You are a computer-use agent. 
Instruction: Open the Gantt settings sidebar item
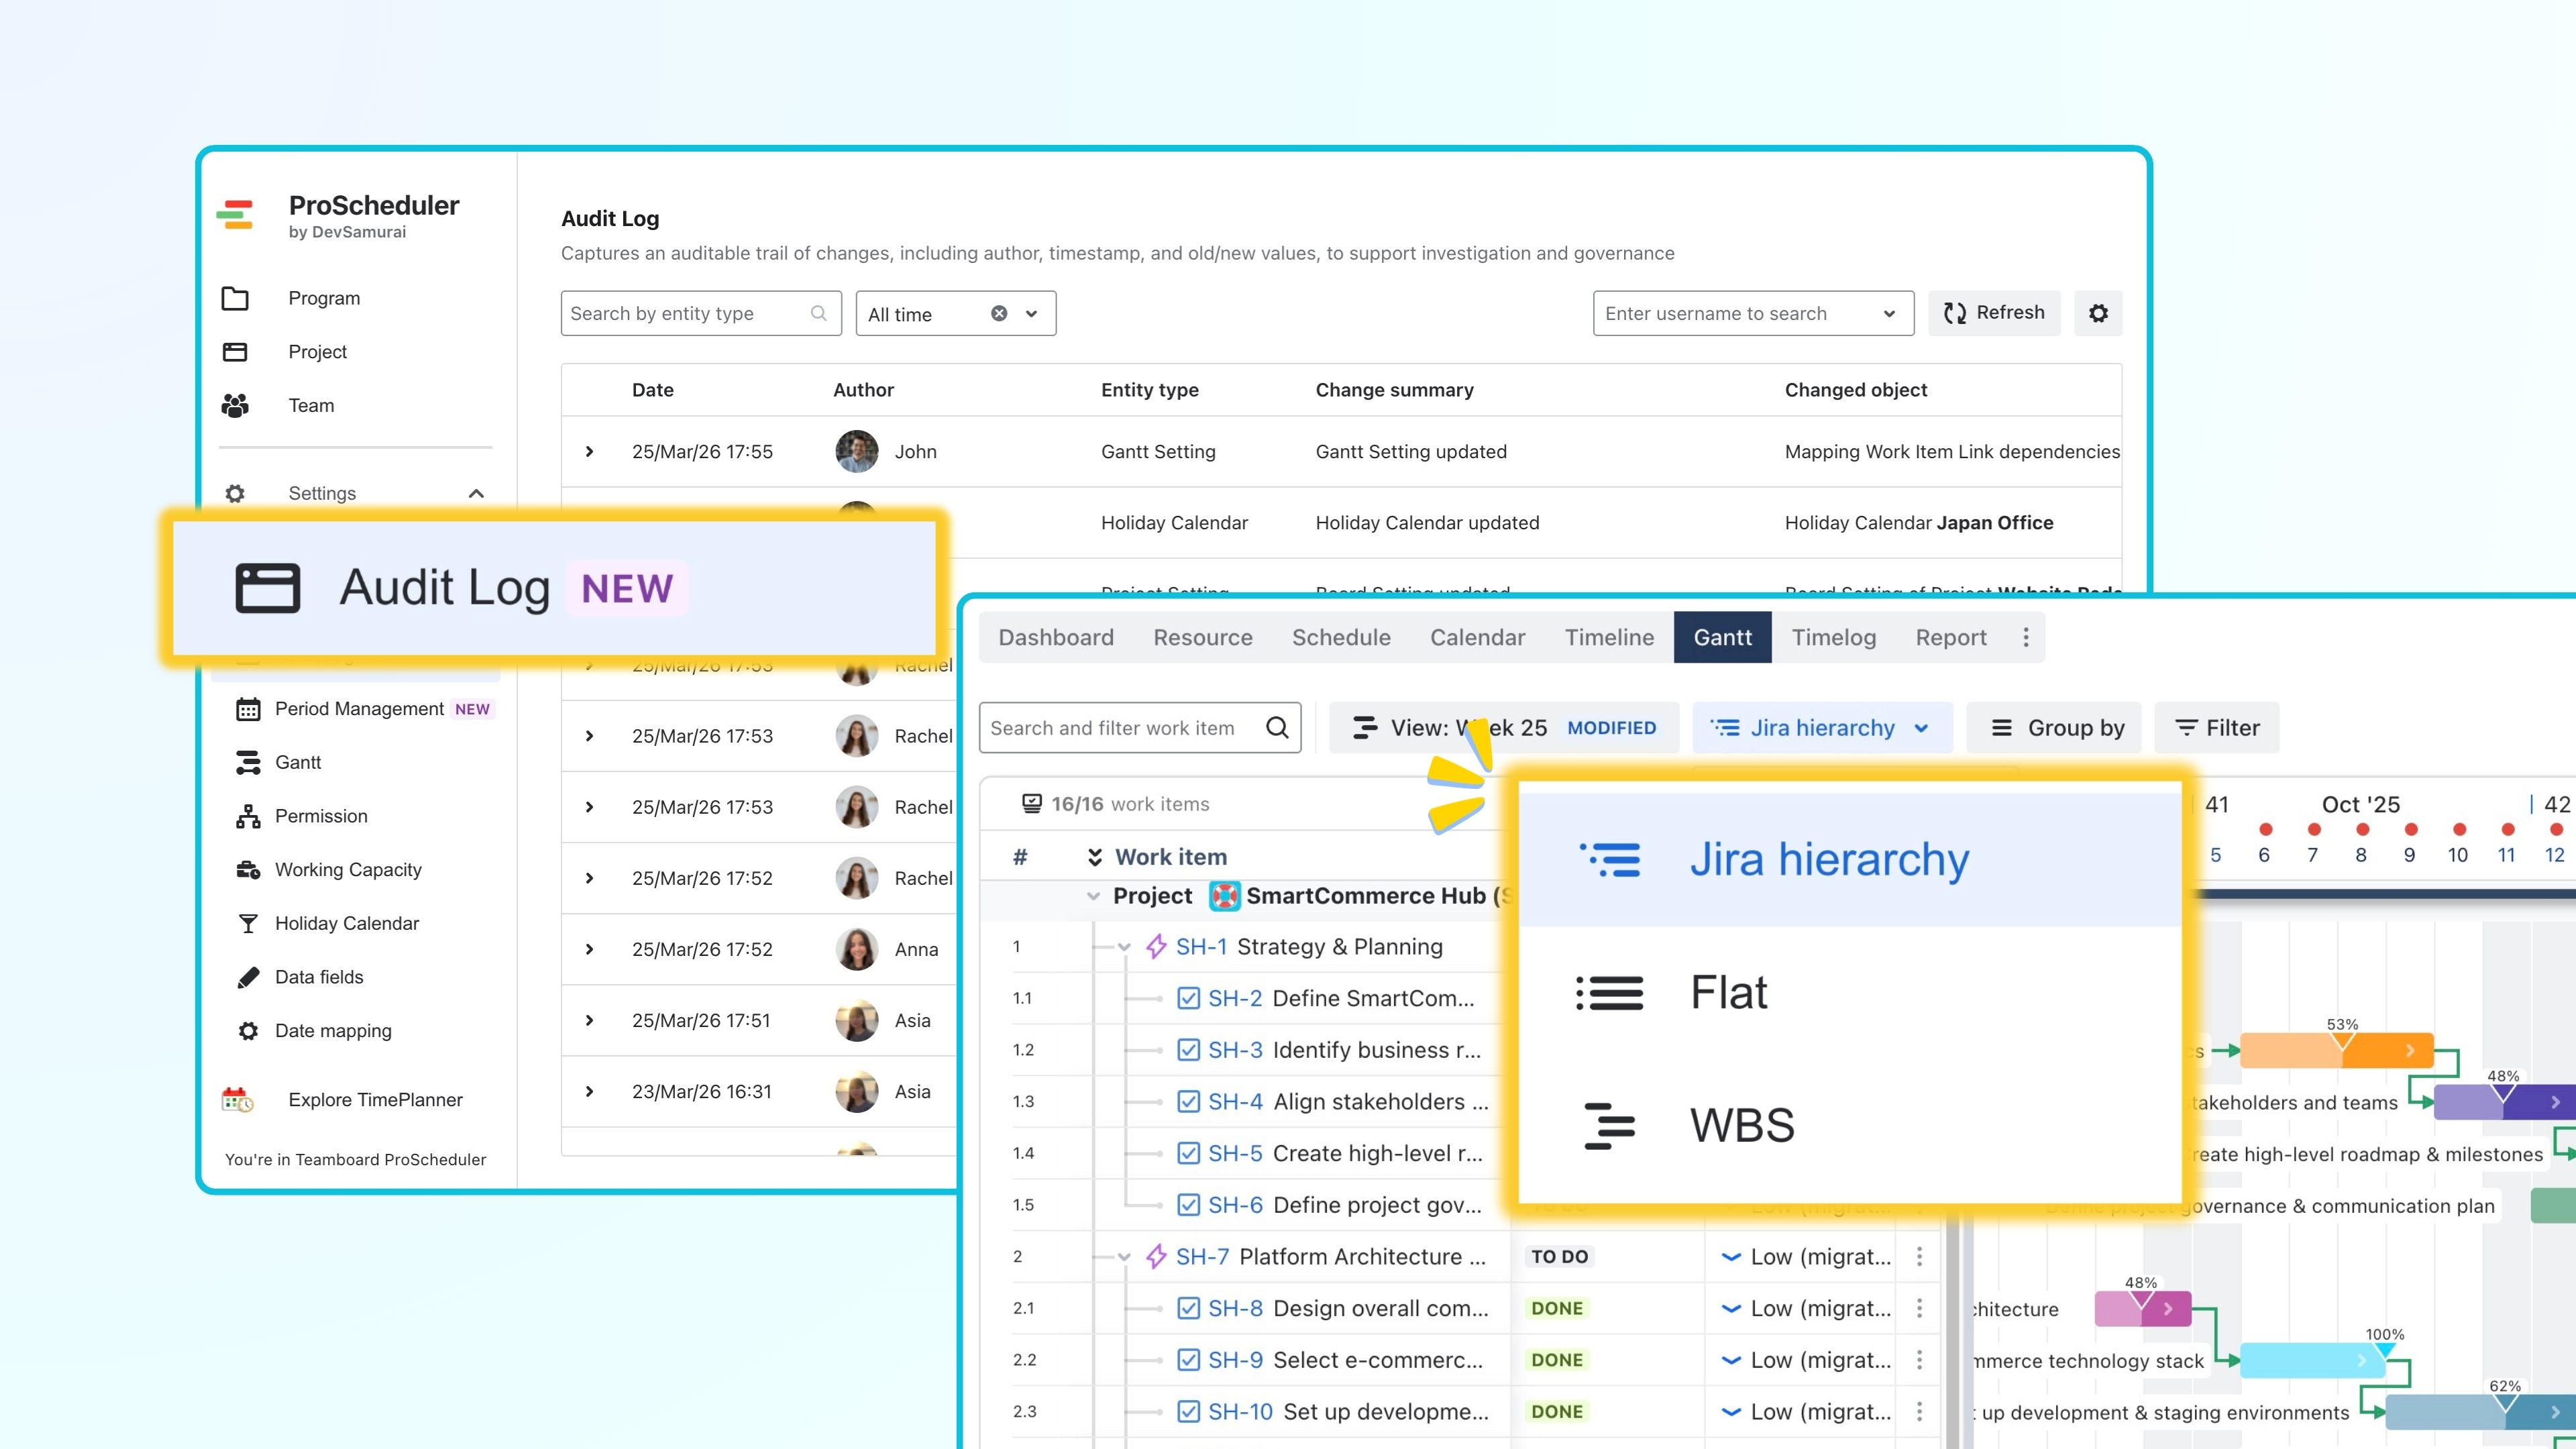click(298, 762)
